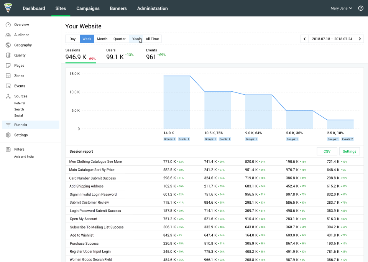Click the Quality chip icon
The height and width of the screenshot is (262, 368).
pos(8,55)
